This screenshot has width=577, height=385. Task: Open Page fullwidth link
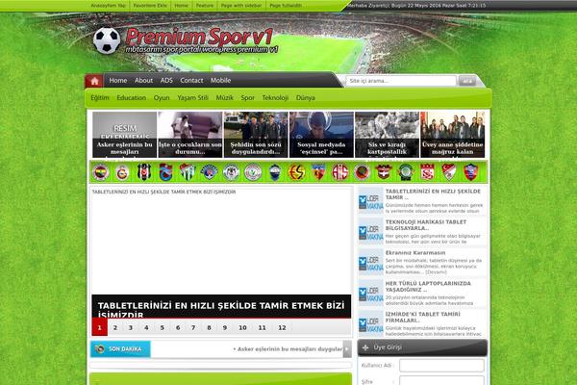(x=286, y=6)
